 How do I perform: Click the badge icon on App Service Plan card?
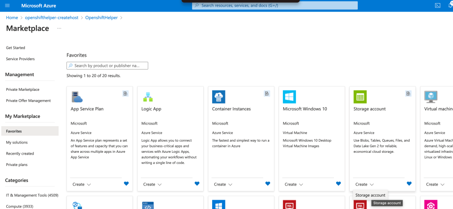click(125, 93)
